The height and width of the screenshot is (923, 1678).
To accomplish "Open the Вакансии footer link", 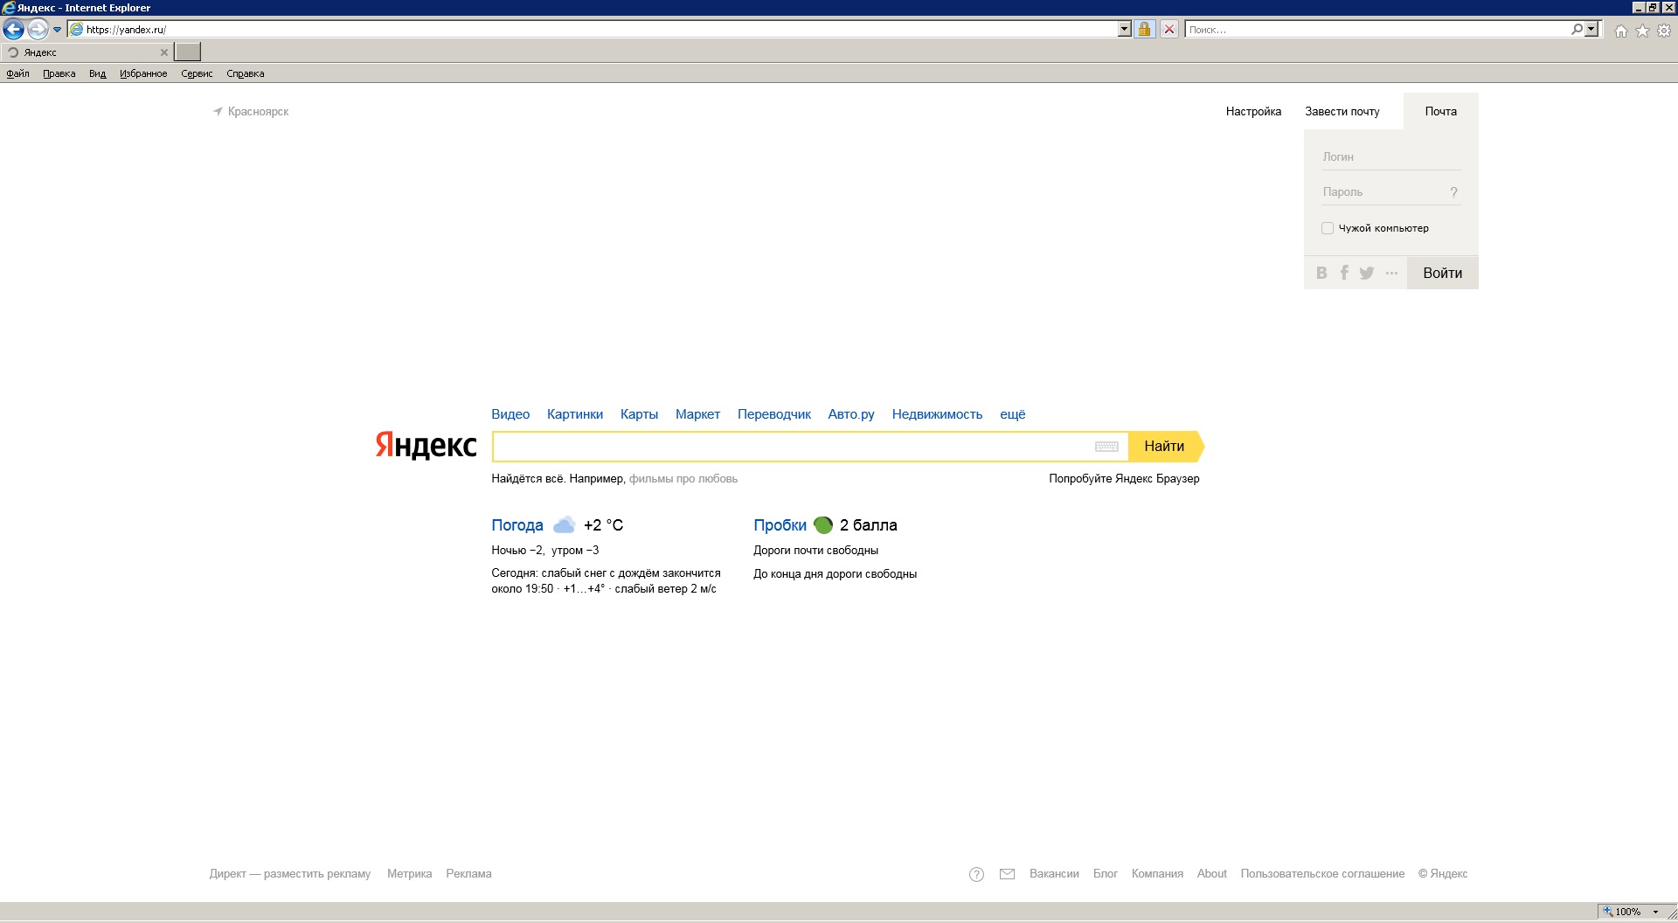I will tap(1054, 874).
